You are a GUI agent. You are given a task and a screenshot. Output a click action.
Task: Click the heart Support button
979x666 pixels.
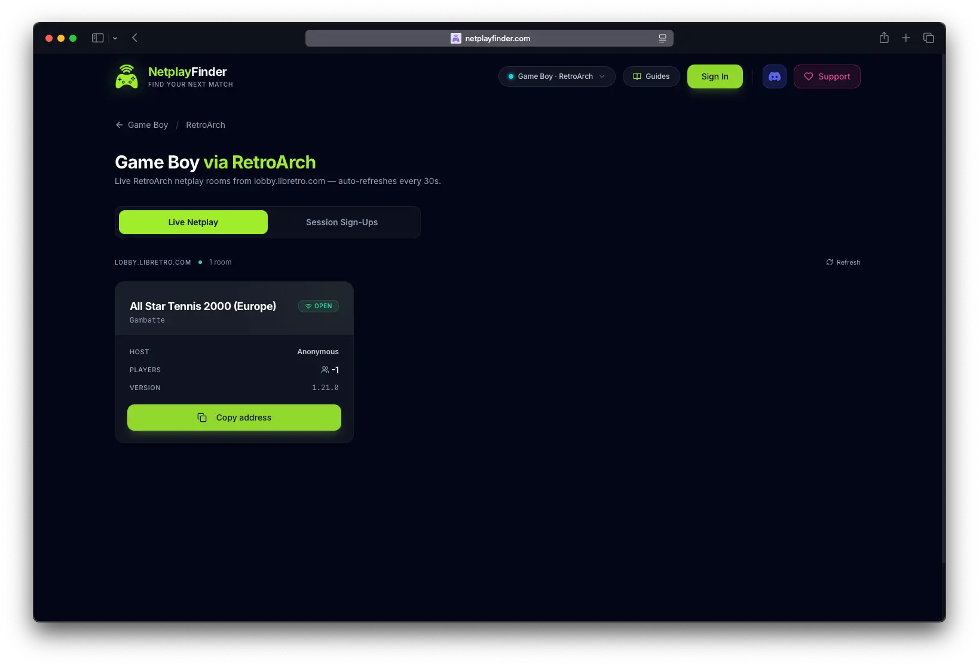(x=827, y=76)
